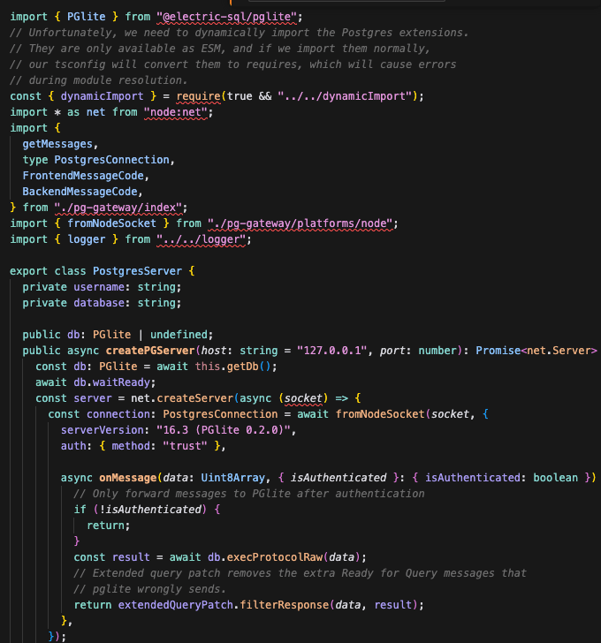Click the this.getDb() call
Screen dimensions: 601x643
[x=232, y=367]
